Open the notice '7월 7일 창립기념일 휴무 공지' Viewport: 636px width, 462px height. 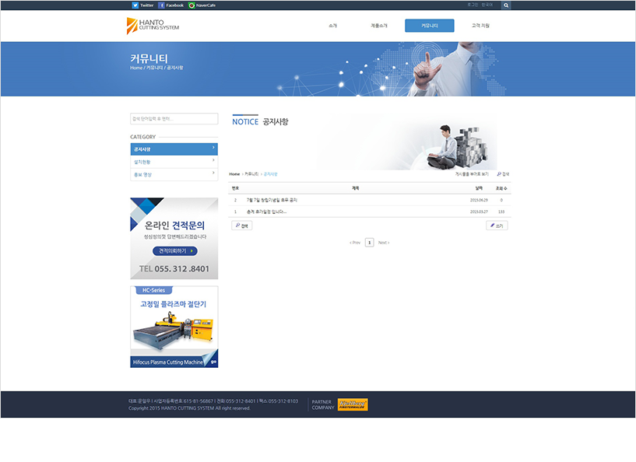272,200
